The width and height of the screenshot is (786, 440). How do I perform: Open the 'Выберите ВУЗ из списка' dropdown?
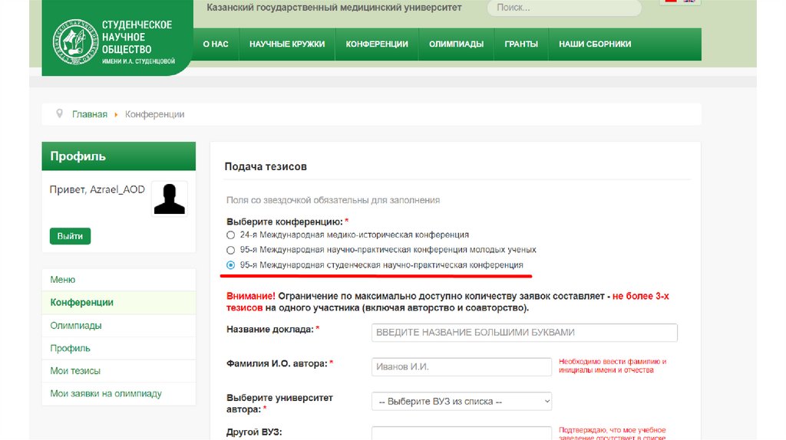click(461, 402)
